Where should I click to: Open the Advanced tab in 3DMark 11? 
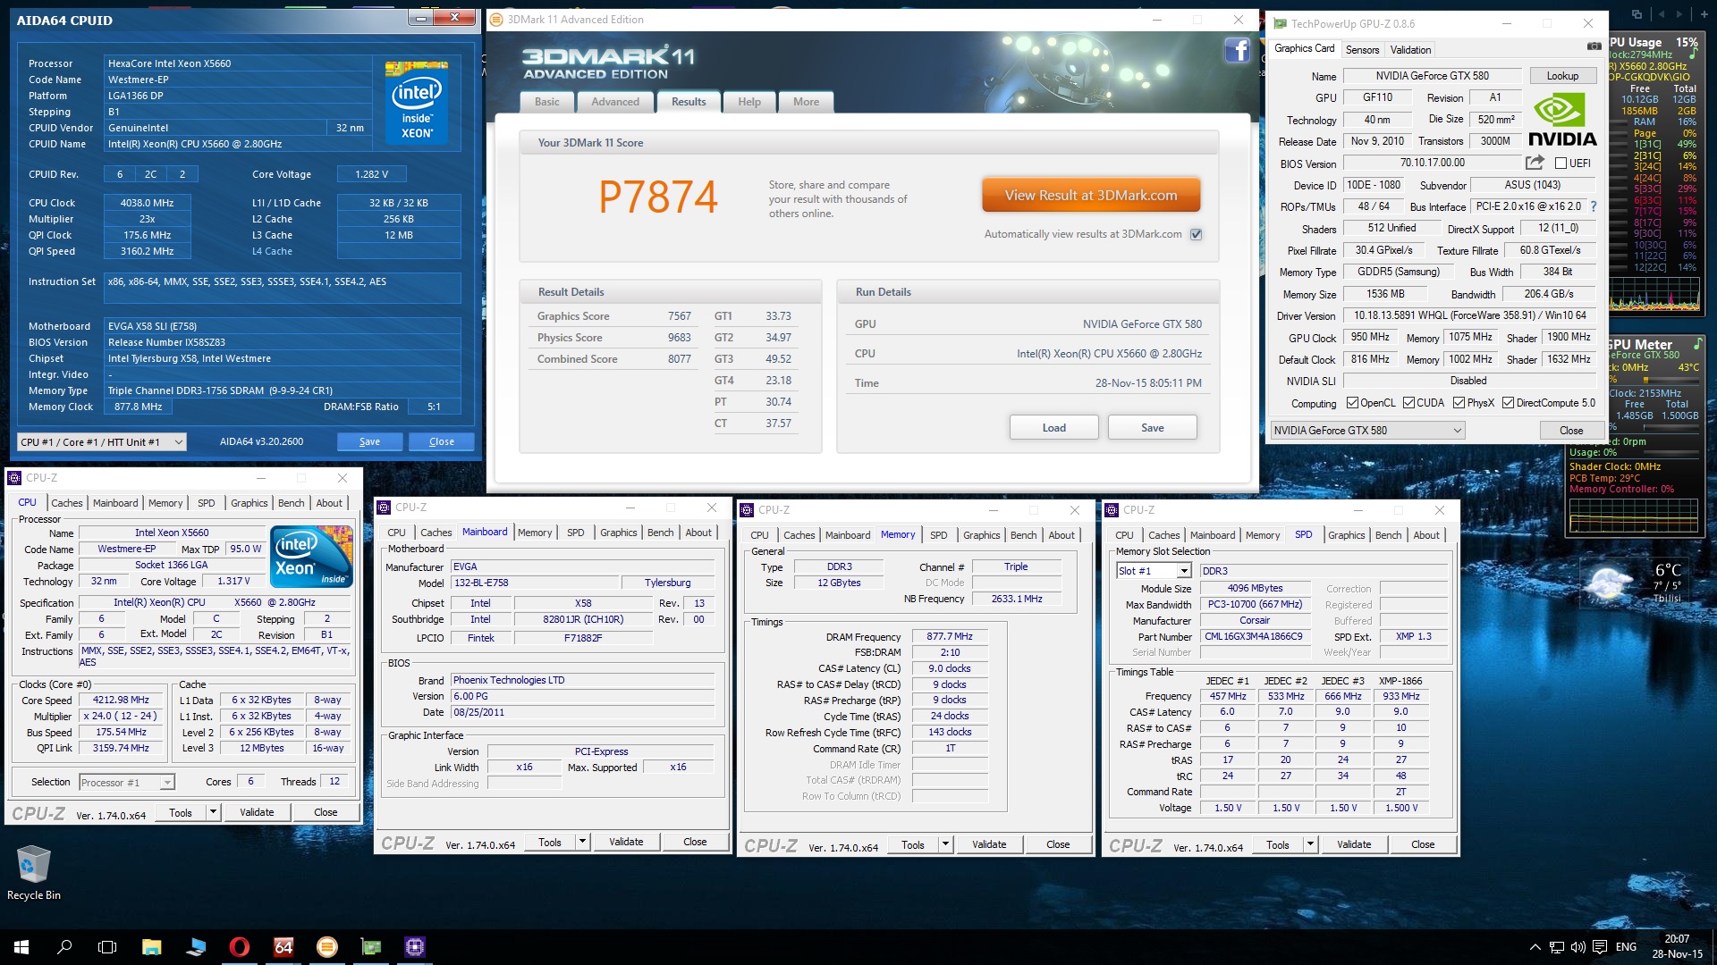point(614,102)
